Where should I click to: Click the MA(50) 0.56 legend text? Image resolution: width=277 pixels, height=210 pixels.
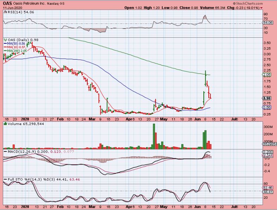[x=16, y=44]
